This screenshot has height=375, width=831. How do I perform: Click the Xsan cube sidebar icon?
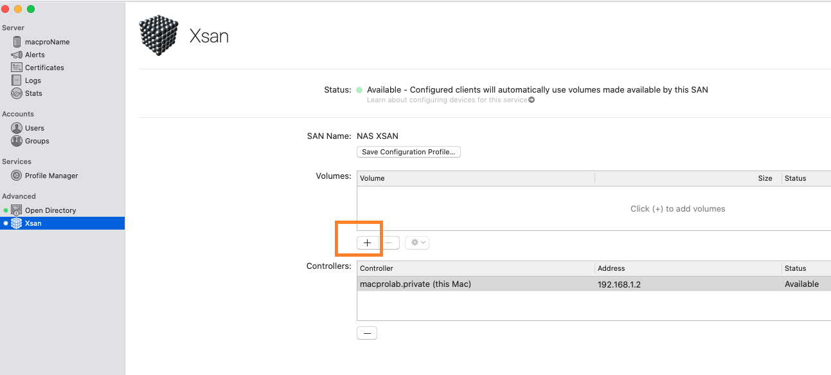pyautogui.click(x=17, y=223)
